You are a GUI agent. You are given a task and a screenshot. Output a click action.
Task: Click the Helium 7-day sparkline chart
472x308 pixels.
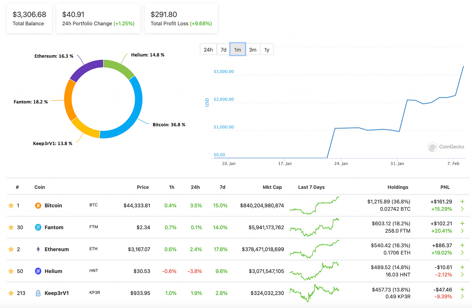coord(314,271)
